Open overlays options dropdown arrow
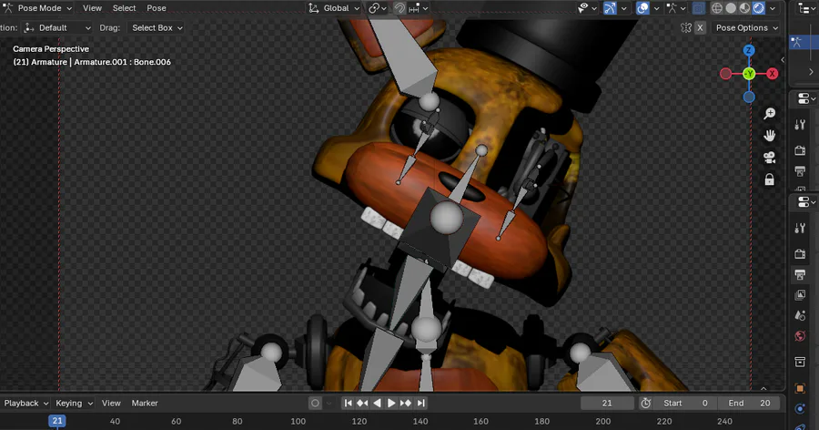The height and width of the screenshot is (430, 819). (656, 8)
